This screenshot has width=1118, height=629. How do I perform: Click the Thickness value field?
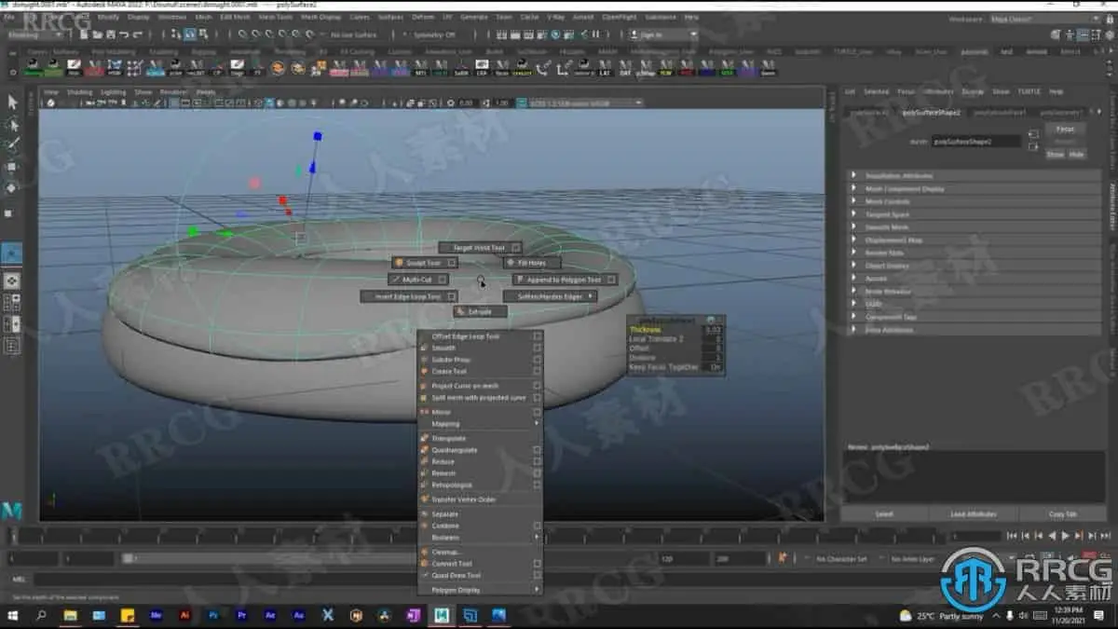713,330
